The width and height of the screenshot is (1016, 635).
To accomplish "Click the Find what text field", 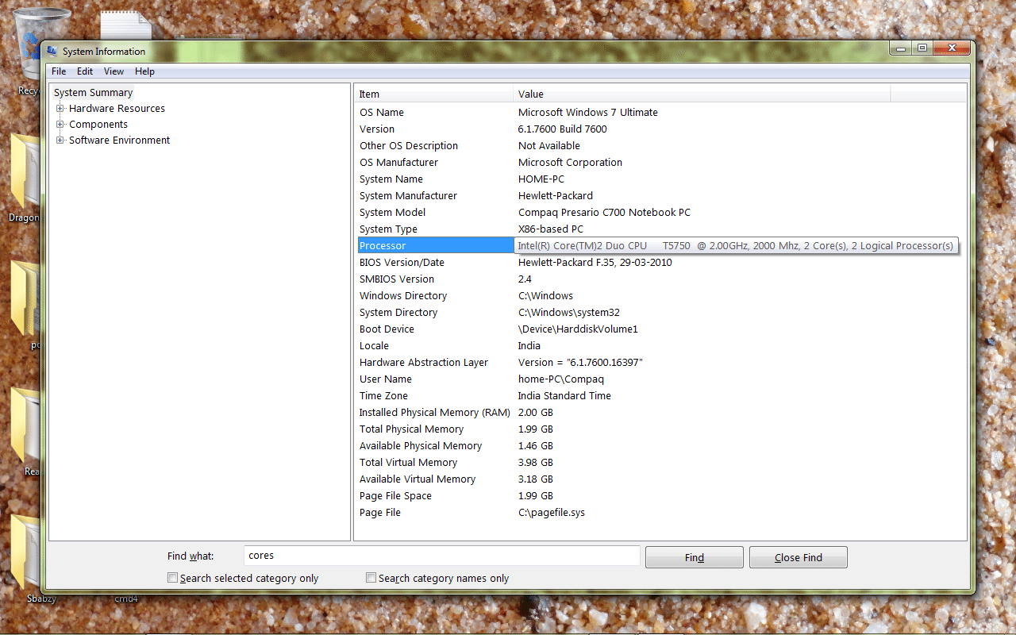I will pyautogui.click(x=441, y=556).
